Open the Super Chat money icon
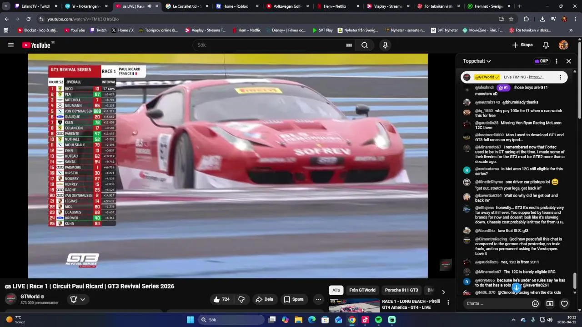Image resolution: width=582 pixels, height=327 pixels. click(550, 303)
